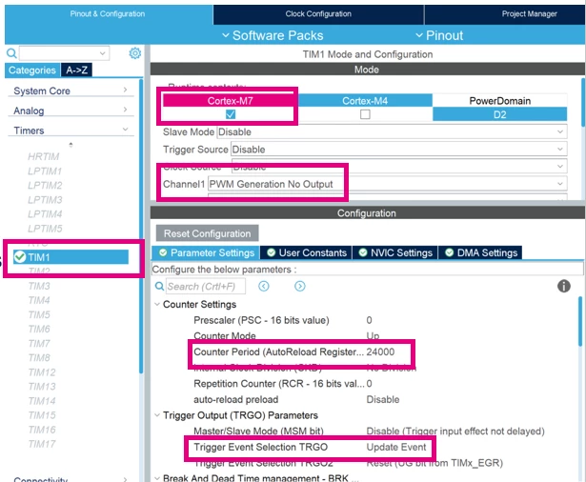The image size is (586, 482).
Task: Open the Pinout menu
Action: 439,35
